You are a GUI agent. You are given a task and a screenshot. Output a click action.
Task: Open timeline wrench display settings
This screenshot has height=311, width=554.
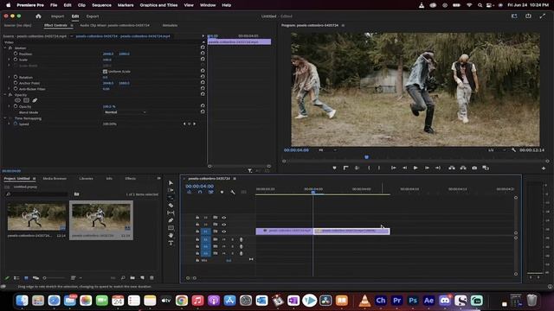(x=233, y=192)
